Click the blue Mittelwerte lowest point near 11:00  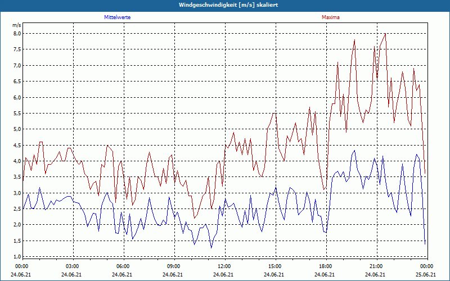click(211, 248)
